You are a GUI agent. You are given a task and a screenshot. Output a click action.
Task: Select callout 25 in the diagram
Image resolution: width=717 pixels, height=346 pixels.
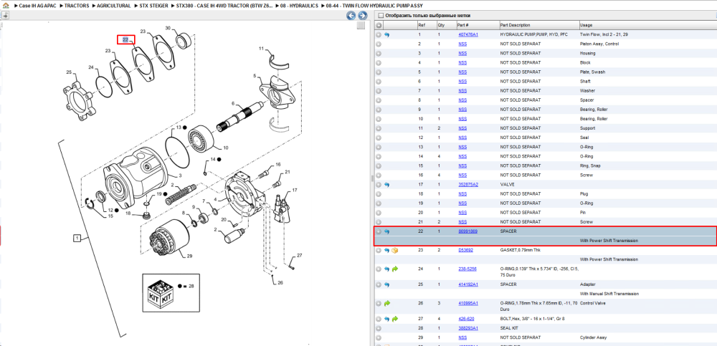[x=69, y=72]
